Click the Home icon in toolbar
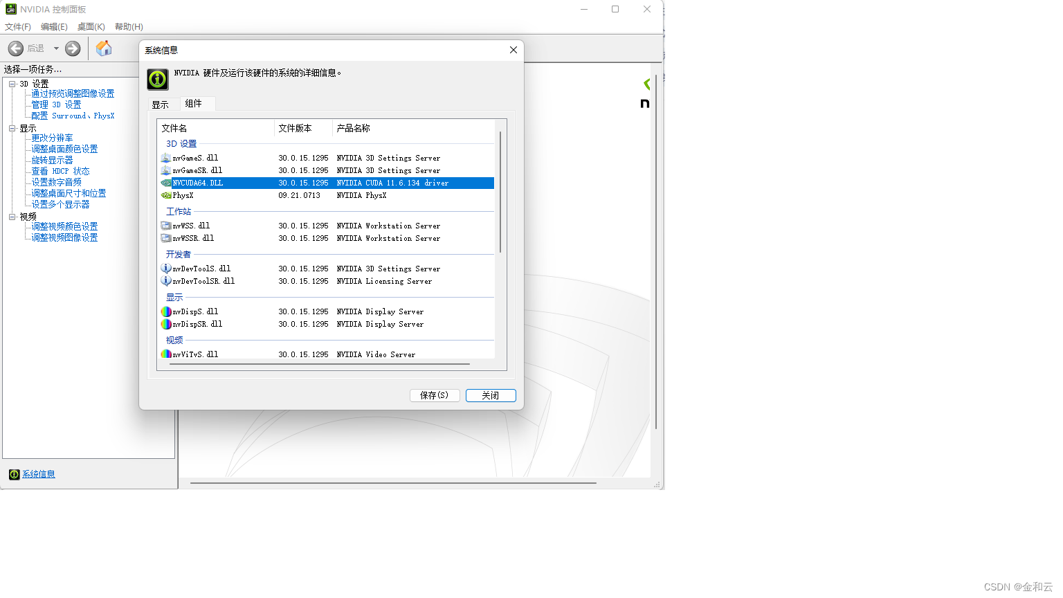Viewport: 1063px width, 598px height. (x=104, y=48)
